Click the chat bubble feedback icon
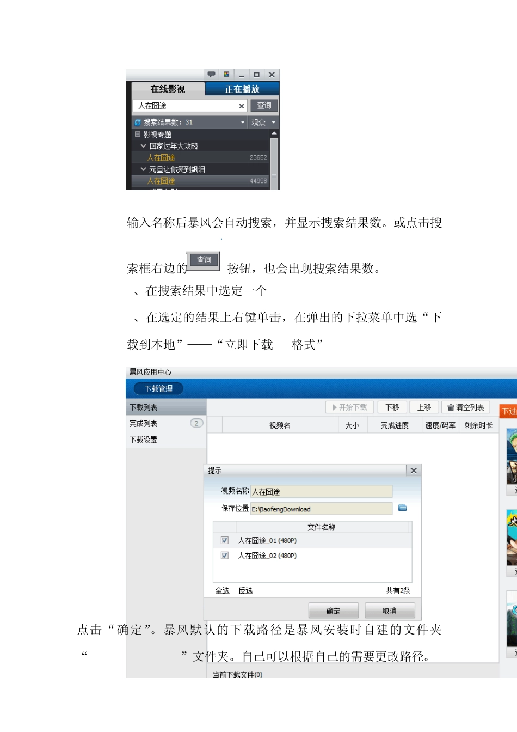Viewport: 517px width, 732px height. click(x=211, y=75)
